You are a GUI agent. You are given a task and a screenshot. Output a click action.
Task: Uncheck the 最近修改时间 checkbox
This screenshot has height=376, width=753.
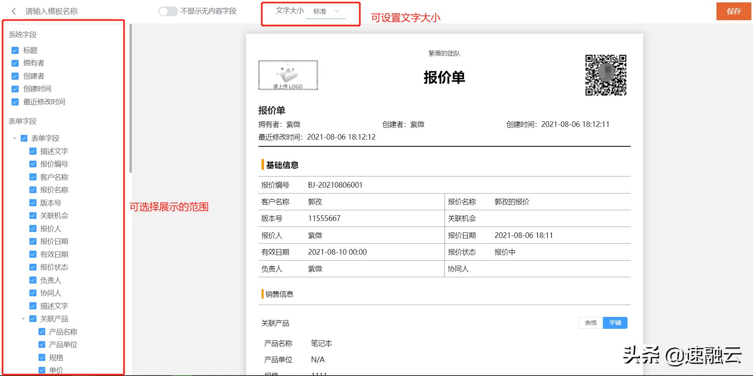coord(15,102)
